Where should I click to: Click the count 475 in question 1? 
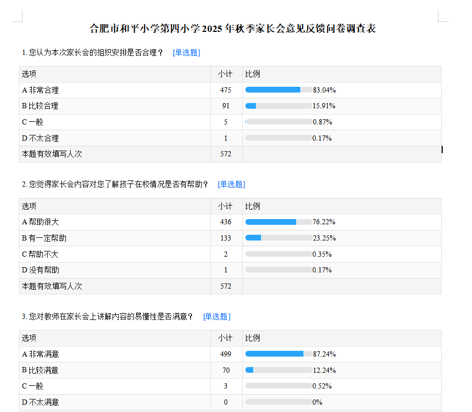pos(226,90)
